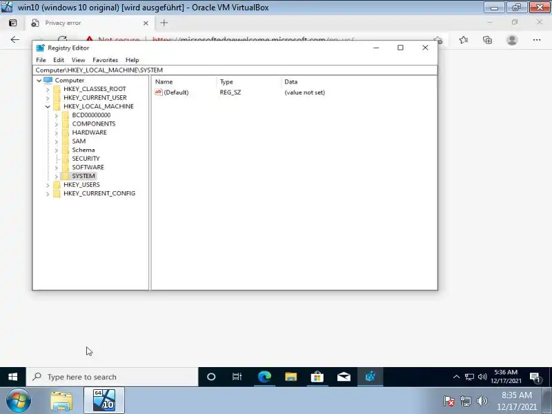The width and height of the screenshot is (552, 414).
Task: Select the HARDWARE key
Action: click(x=90, y=132)
